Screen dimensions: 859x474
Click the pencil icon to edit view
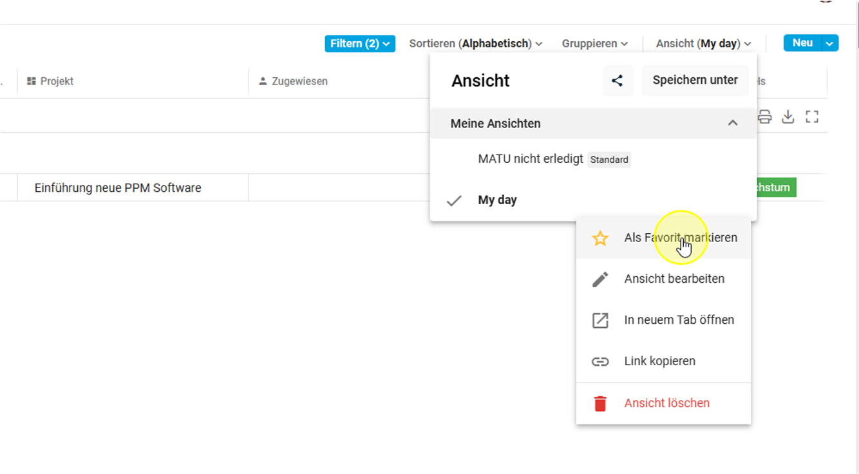coord(600,280)
